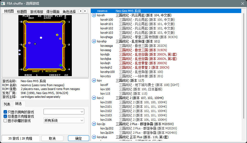Click tab scroll left arrow
The height and width of the screenshot is (143, 247).
coord(81,11)
